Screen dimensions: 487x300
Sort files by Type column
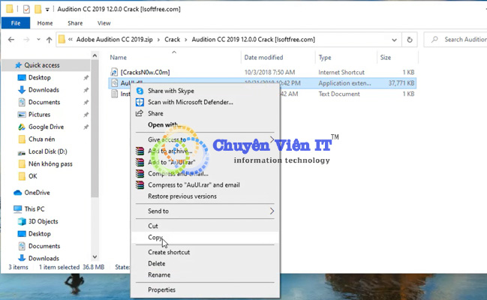point(325,58)
